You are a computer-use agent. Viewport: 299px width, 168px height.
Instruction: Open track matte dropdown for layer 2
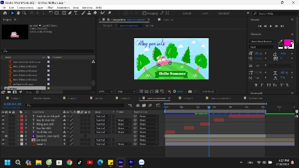[x=123, y=120]
